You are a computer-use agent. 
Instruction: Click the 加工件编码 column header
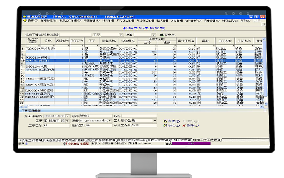pos(33,41)
